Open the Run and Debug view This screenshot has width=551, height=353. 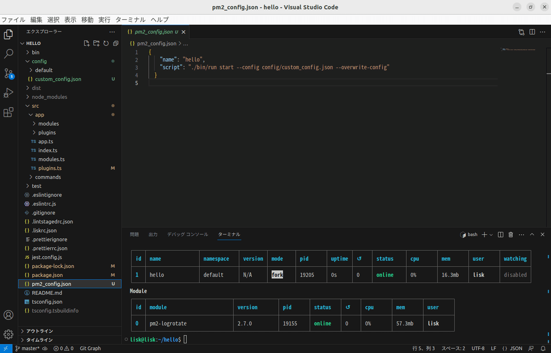pos(8,93)
